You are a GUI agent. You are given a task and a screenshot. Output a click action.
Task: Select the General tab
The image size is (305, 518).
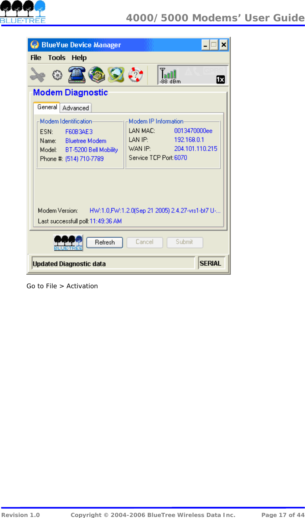(47, 107)
